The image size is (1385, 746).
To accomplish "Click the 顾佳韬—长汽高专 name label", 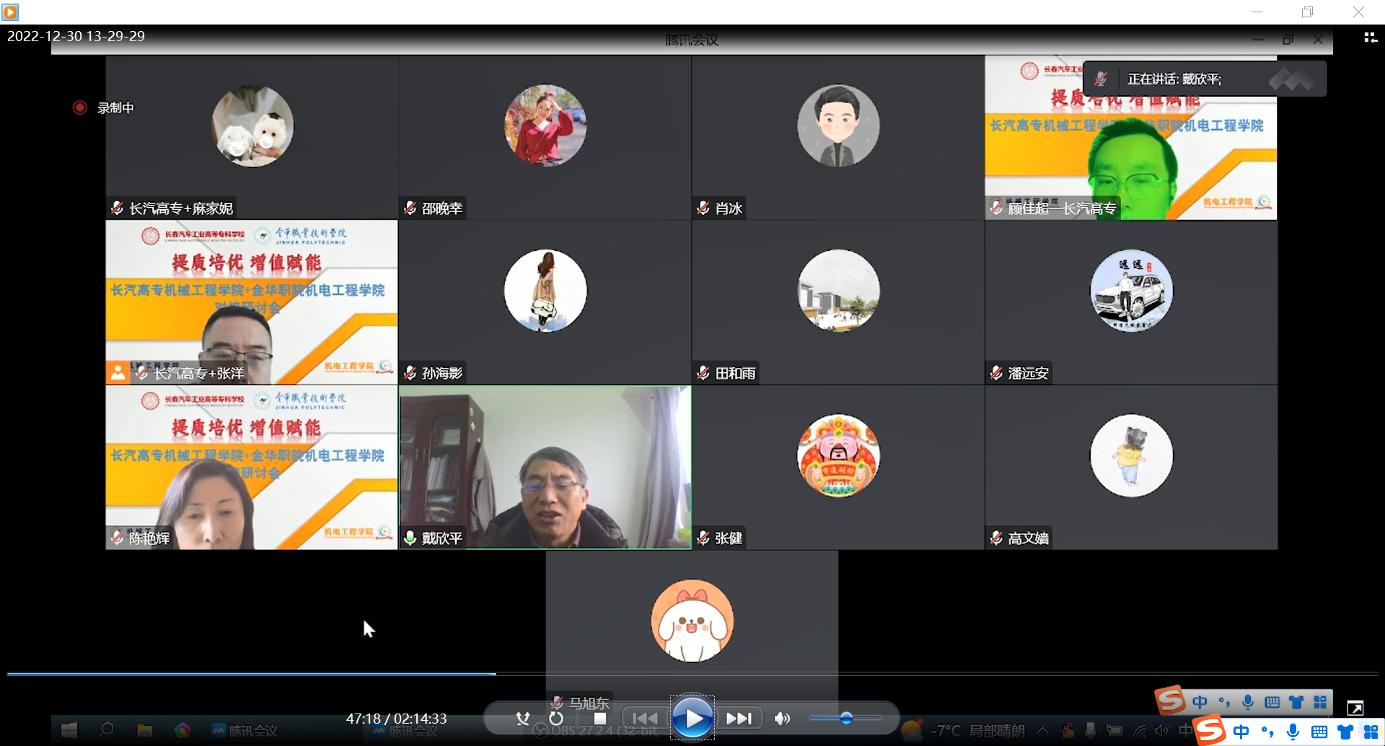I will [x=1062, y=209].
